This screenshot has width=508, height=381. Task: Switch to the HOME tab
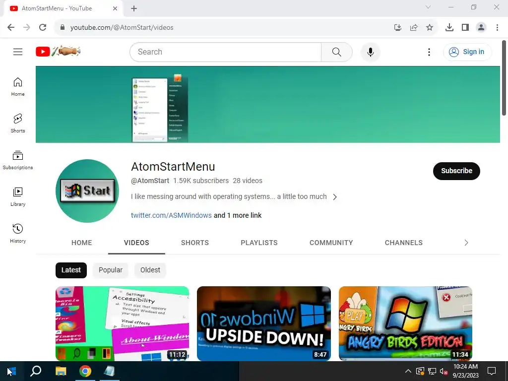click(x=82, y=243)
